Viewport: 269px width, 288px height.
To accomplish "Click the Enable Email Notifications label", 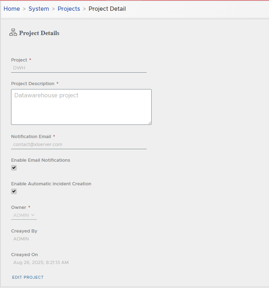I will click(41, 160).
